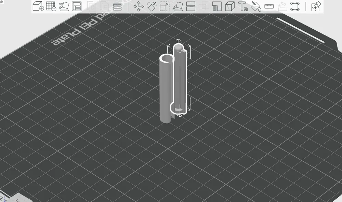Open the Seam painting tool
Screen dimensions: 342x202
click(x=230, y=6)
